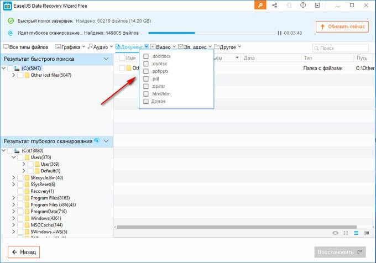Viewport: 376px width, 263px height.
Task: Check the .html/htm checkbox
Action: 146,94
